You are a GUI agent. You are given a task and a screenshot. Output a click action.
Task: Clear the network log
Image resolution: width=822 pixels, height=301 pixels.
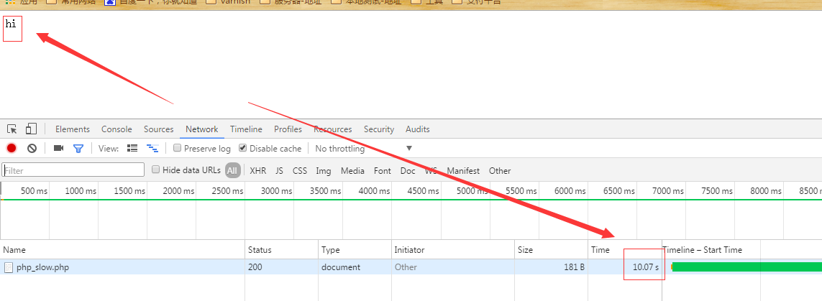(32, 149)
